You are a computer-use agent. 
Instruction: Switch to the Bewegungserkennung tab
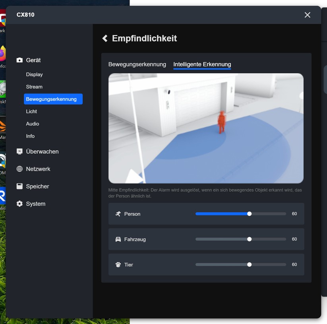pos(137,64)
